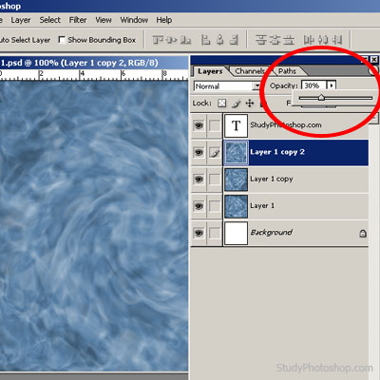Click the white Background layer thumbnail
This screenshot has height=380, width=380.
pyautogui.click(x=236, y=233)
